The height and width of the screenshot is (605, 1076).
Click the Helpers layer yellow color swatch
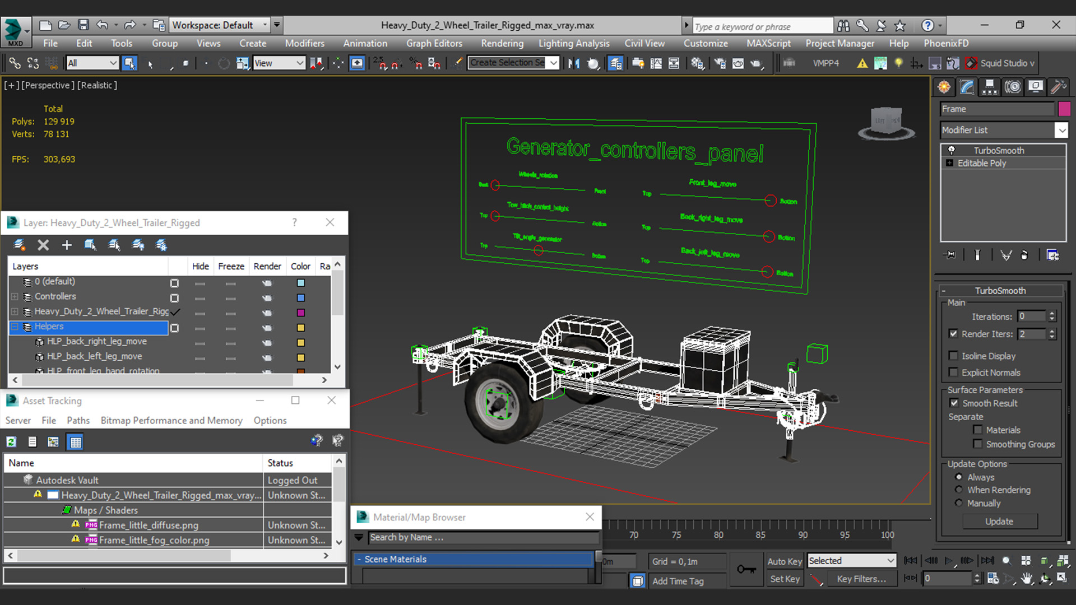(x=301, y=327)
